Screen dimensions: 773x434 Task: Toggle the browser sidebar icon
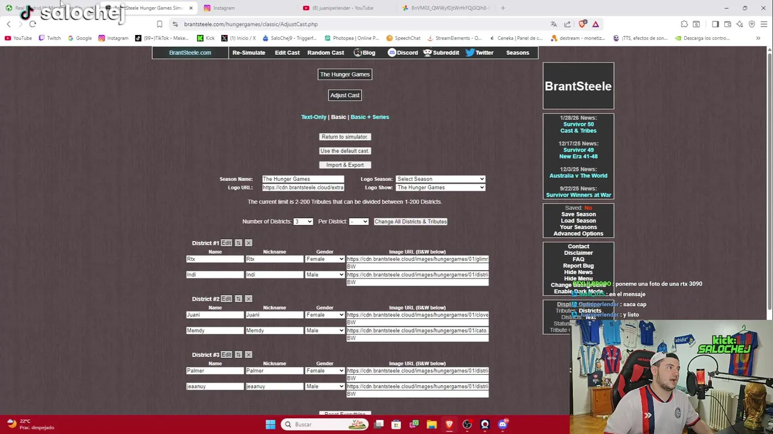click(716, 24)
